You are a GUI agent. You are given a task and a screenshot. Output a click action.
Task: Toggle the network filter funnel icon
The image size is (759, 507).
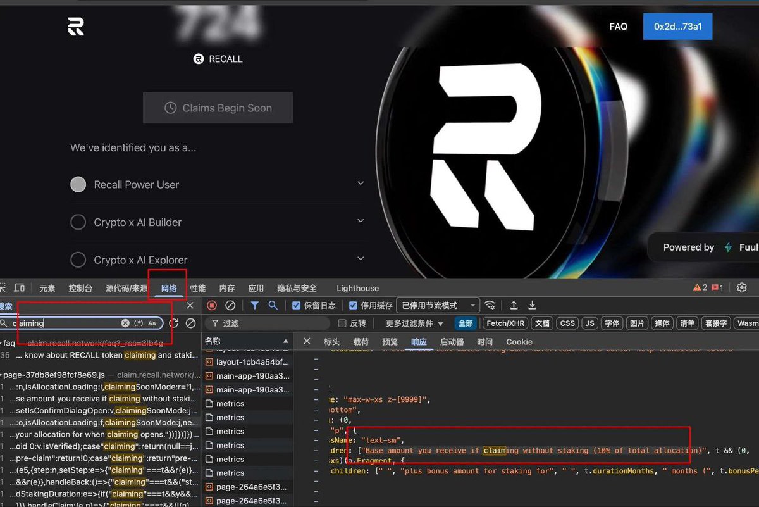(254, 305)
